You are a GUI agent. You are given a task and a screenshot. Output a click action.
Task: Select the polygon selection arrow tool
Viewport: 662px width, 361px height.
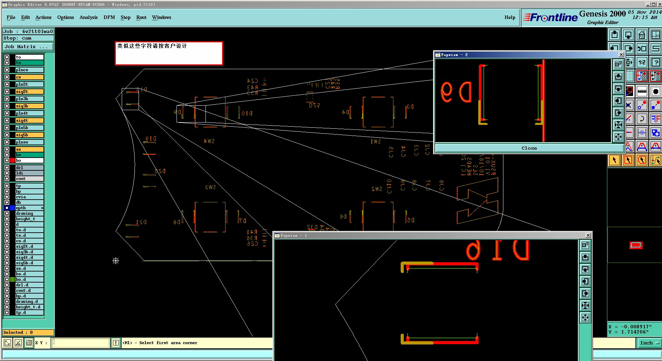[642, 160]
